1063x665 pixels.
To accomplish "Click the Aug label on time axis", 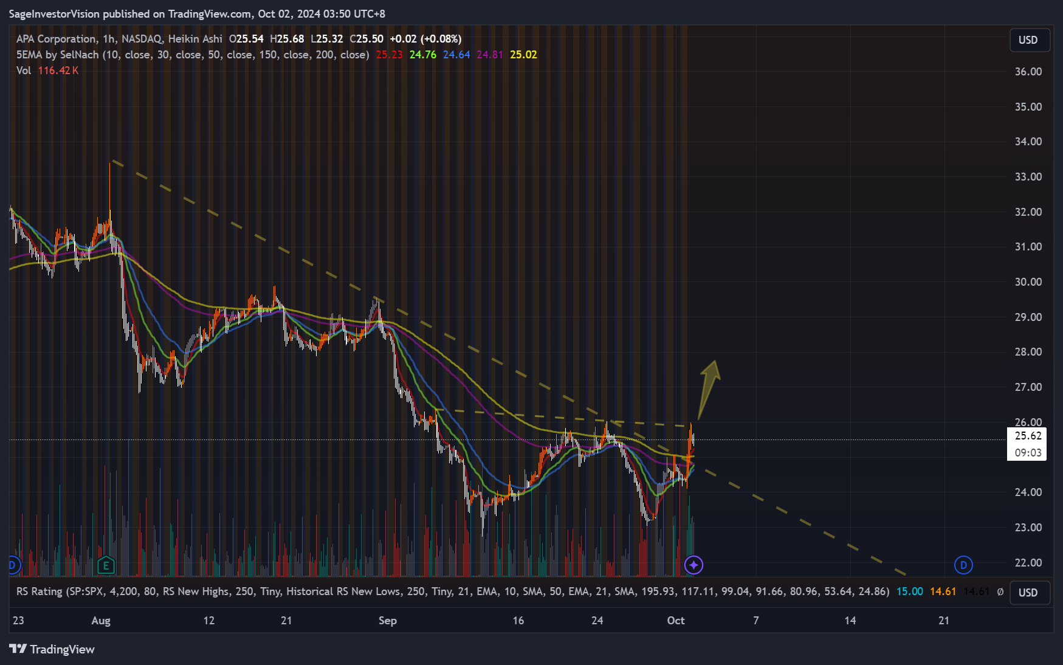I will click(x=101, y=621).
